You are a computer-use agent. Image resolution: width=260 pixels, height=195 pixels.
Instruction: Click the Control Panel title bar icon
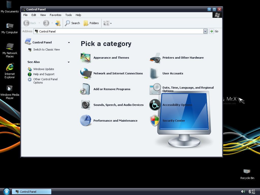coord(24,9)
